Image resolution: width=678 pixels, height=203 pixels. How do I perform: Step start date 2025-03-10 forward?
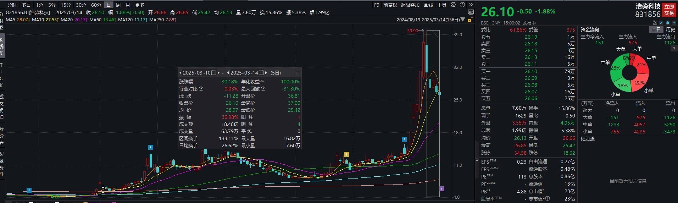(218, 73)
